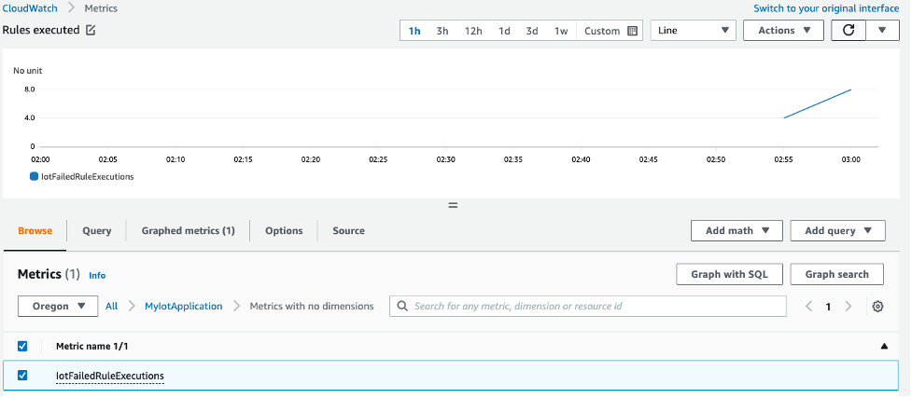Viewport: 912px width, 398px height.
Task: Select the 3d time range
Action: click(x=532, y=31)
